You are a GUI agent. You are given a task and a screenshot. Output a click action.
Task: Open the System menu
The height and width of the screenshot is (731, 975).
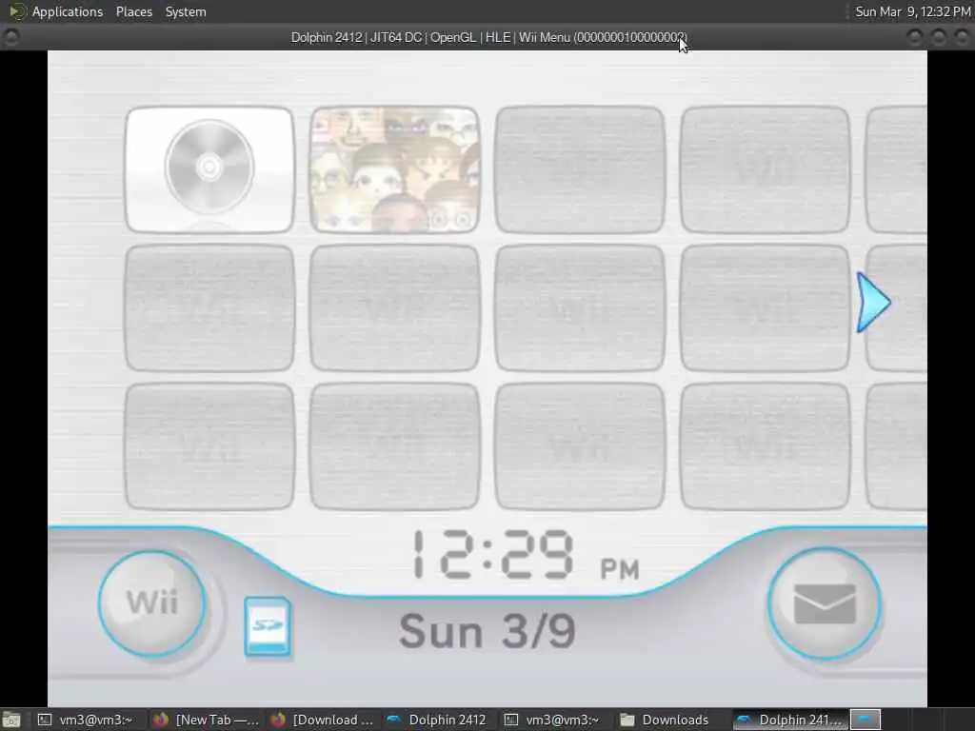click(x=186, y=11)
